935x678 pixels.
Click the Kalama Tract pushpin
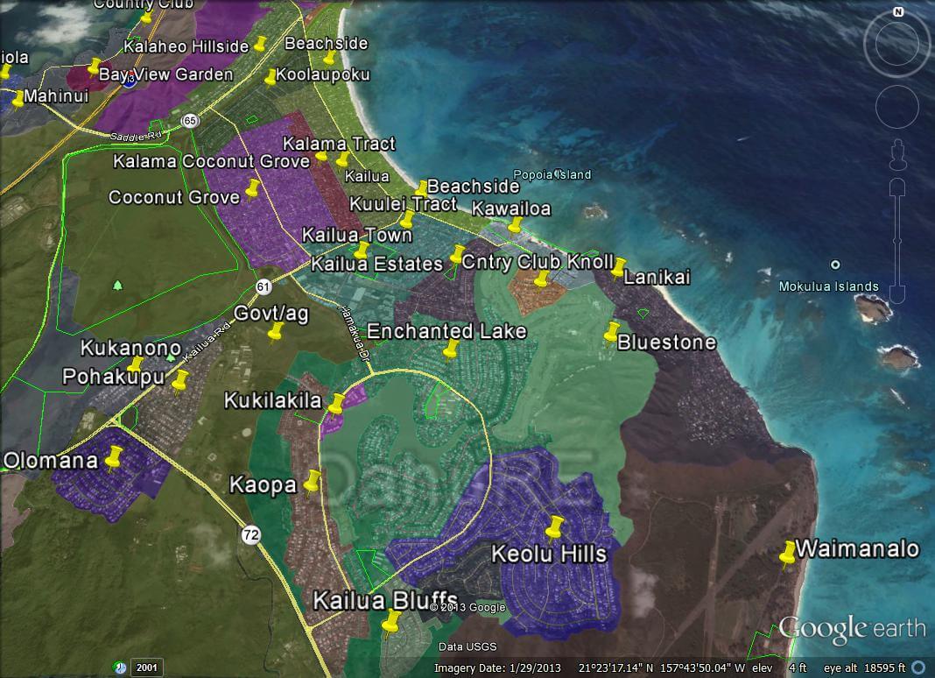342,160
